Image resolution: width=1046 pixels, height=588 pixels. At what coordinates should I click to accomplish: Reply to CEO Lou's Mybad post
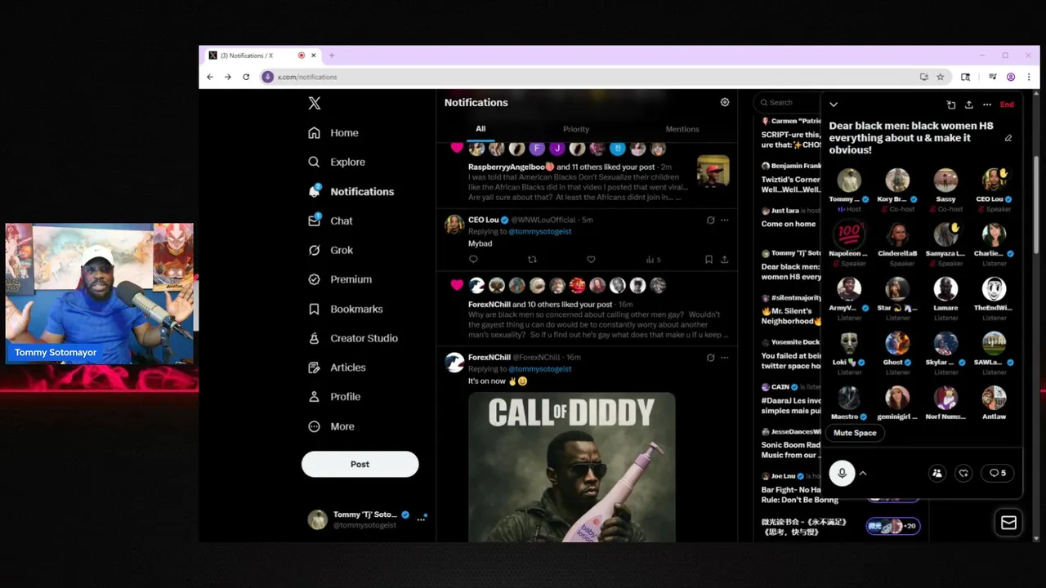pyautogui.click(x=473, y=260)
